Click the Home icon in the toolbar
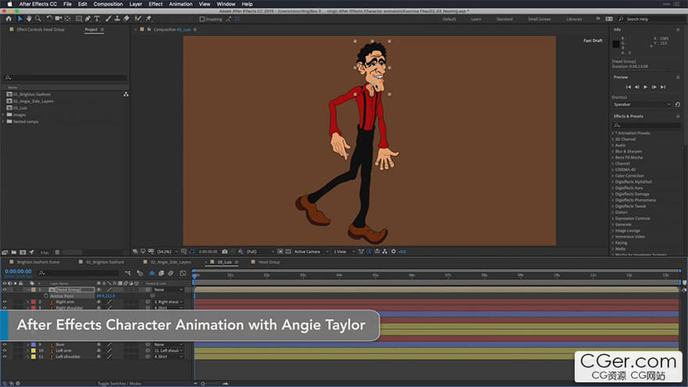The width and height of the screenshot is (688, 387). point(9,19)
